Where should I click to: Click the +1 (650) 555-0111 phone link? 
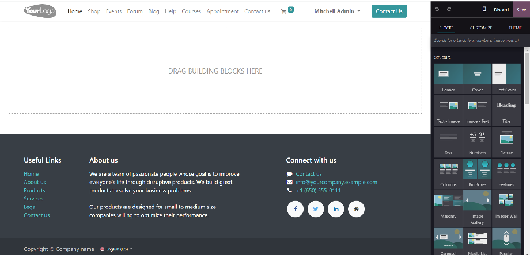click(x=318, y=191)
